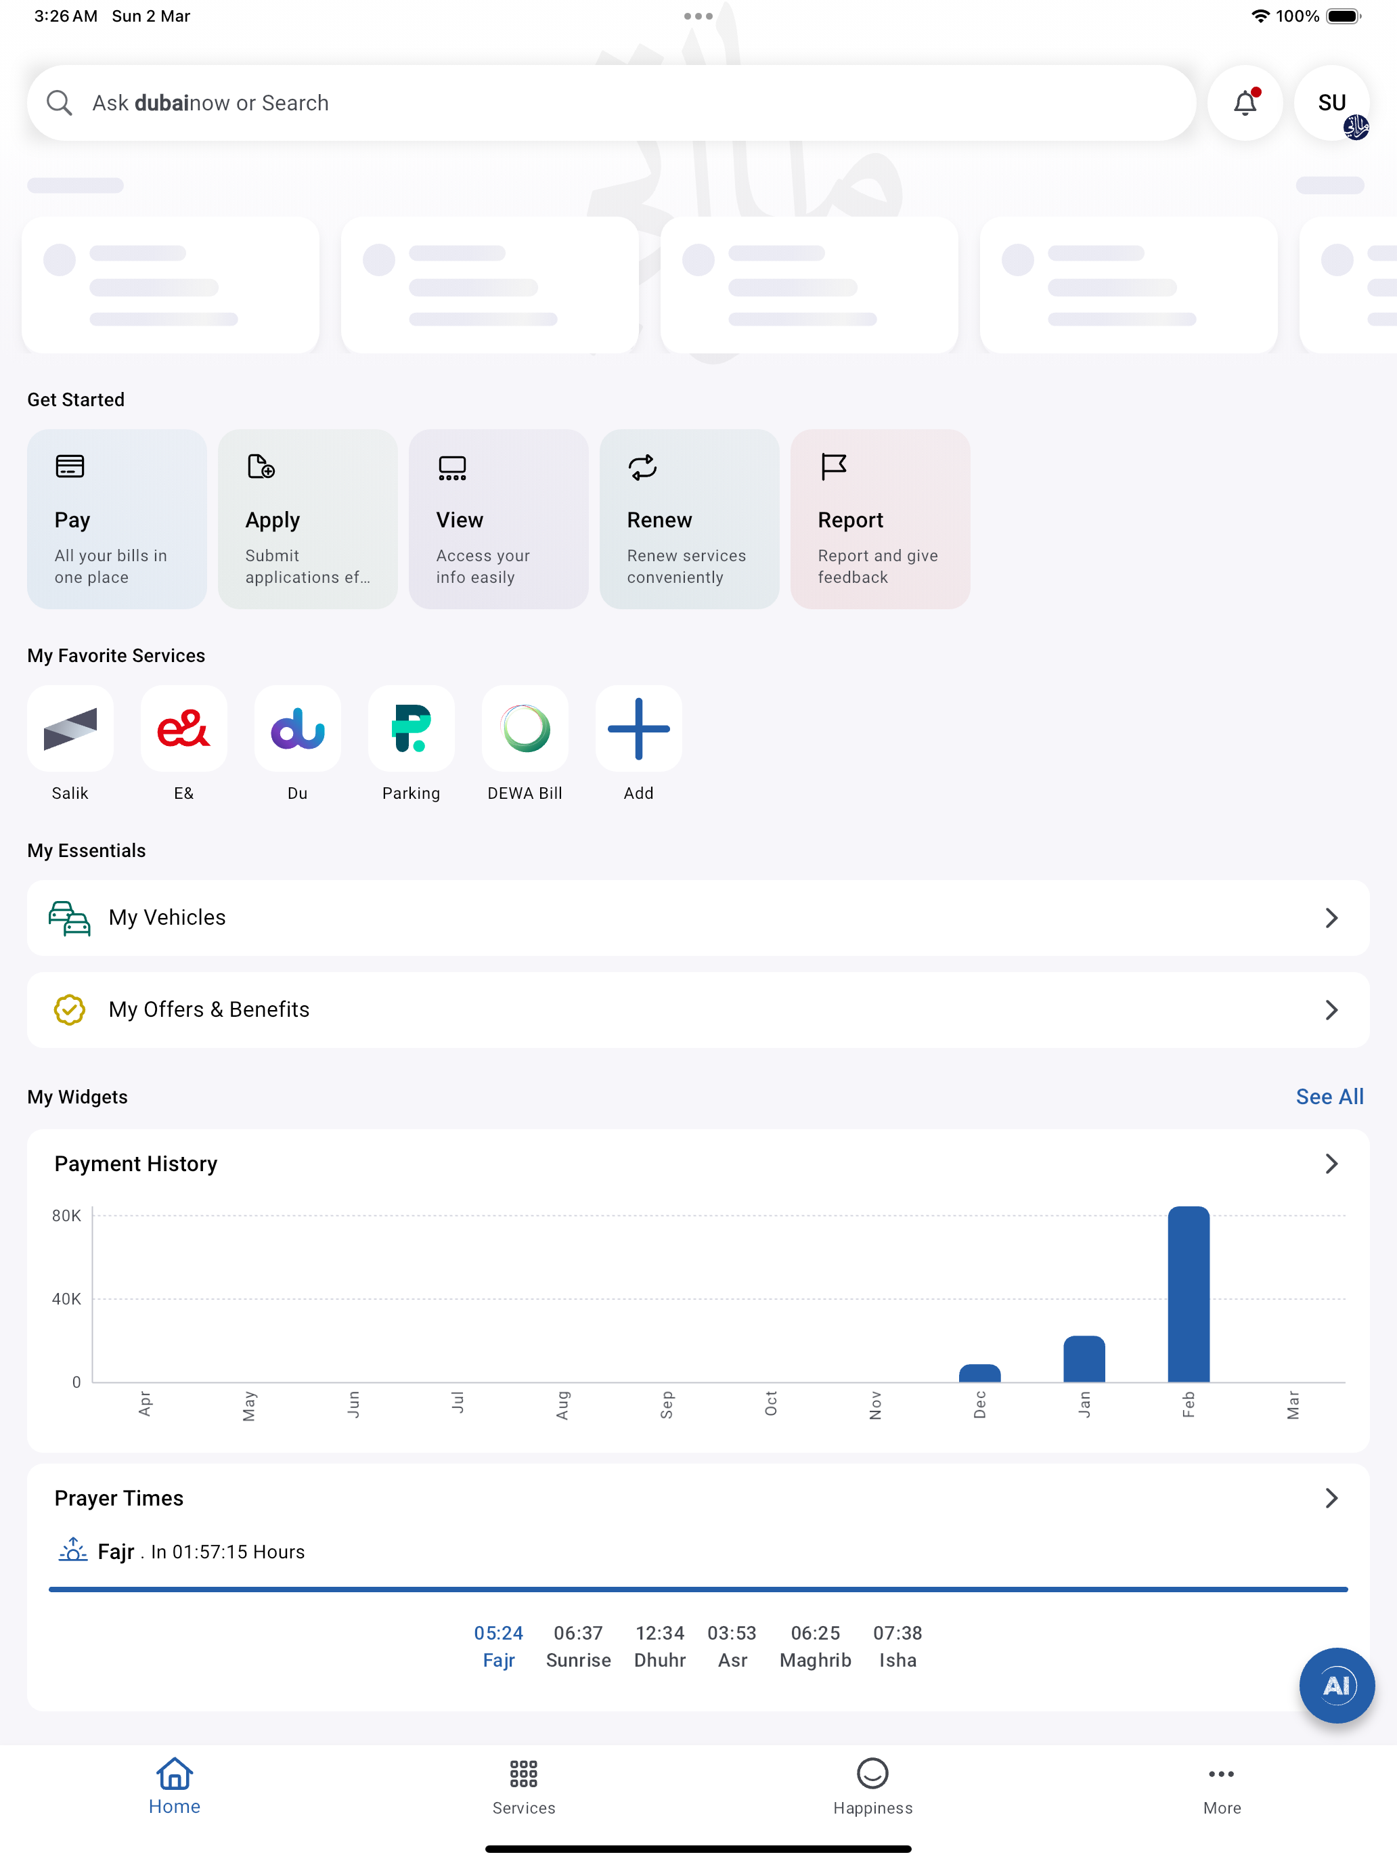Tap the Pay card bills icon

click(x=70, y=466)
